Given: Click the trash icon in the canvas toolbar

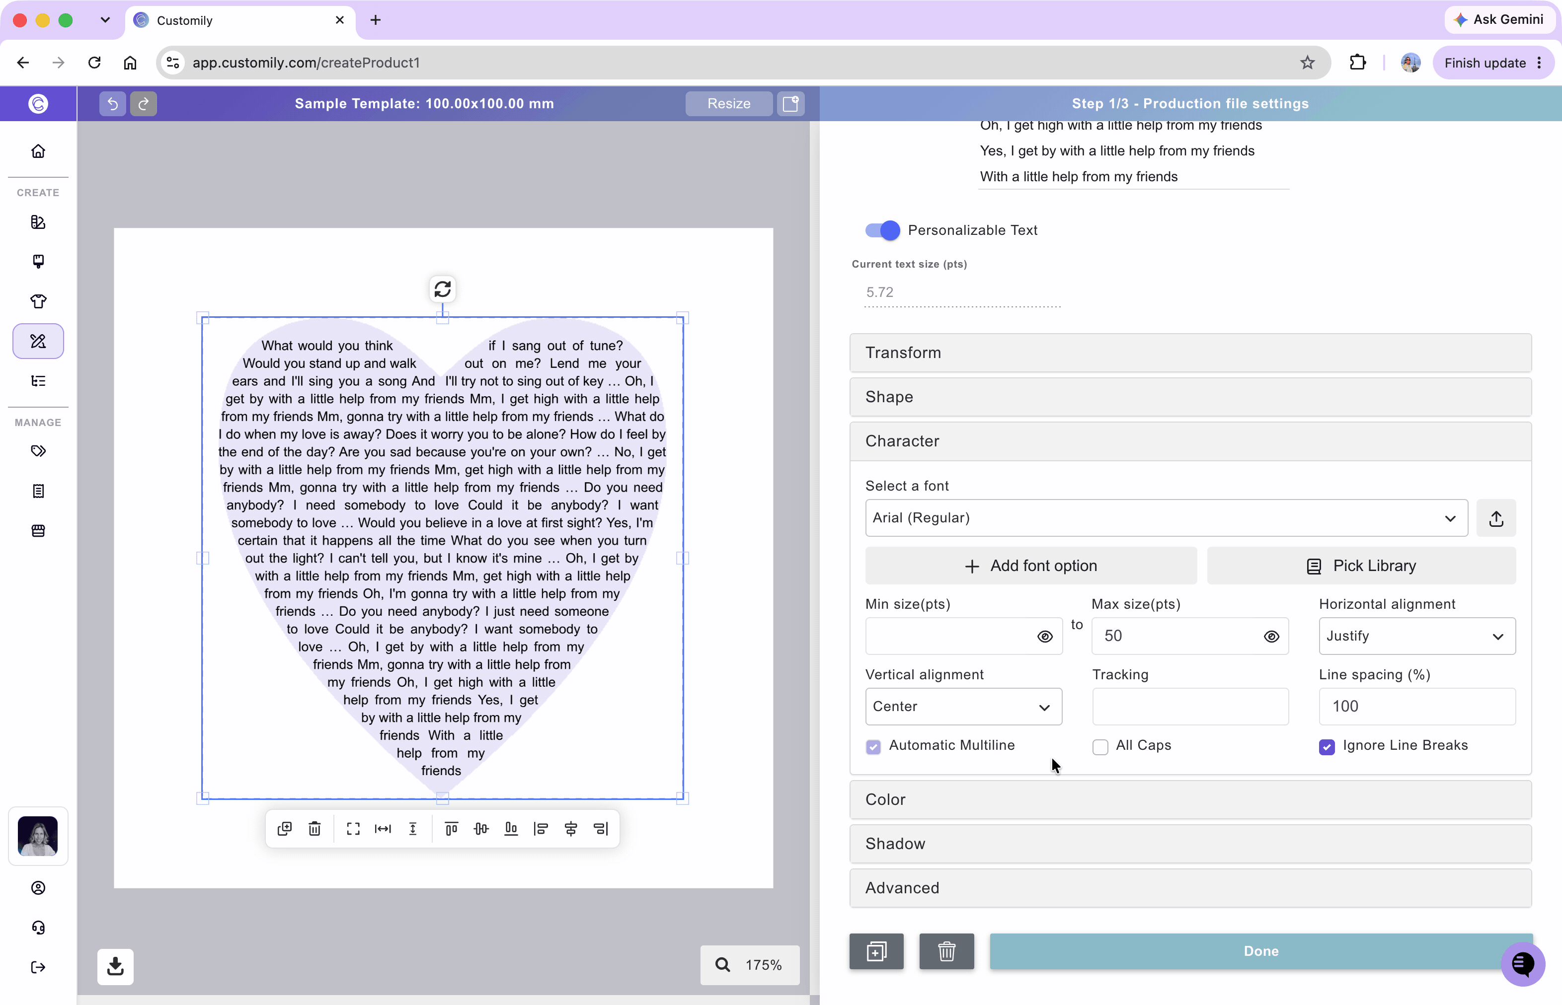Looking at the screenshot, I should point(315,829).
